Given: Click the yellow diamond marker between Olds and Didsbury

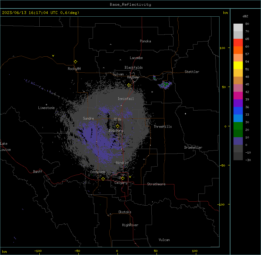Looking at the screenshot, I should pyautogui.click(x=117, y=126).
